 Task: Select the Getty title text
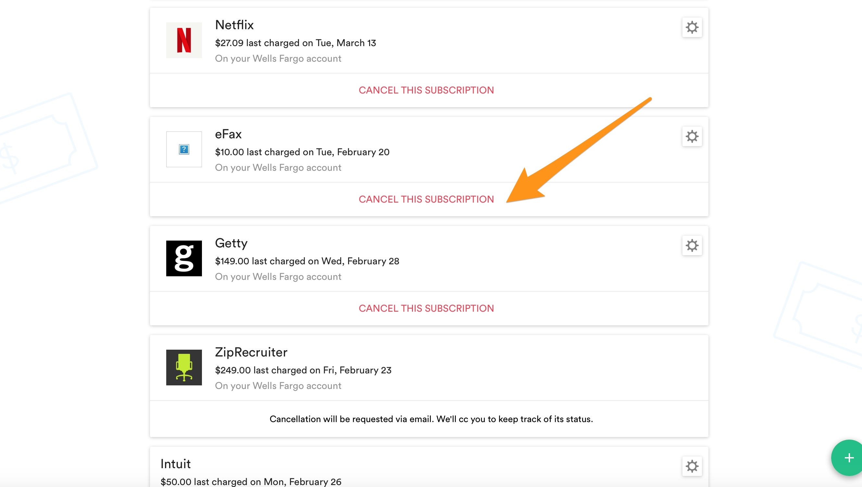(x=231, y=243)
